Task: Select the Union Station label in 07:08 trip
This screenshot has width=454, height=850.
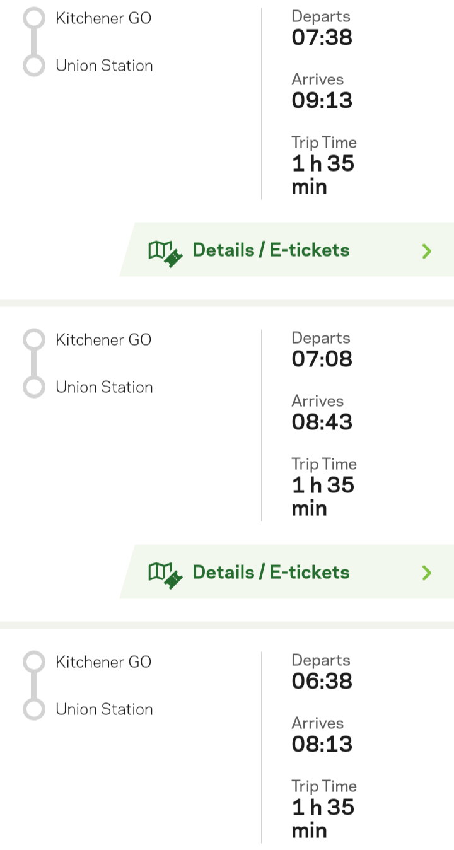Action: (x=104, y=387)
